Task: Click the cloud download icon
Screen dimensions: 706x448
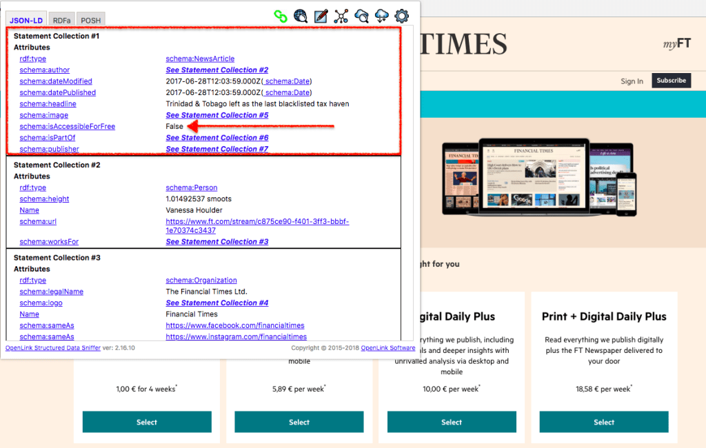Action: click(x=382, y=17)
